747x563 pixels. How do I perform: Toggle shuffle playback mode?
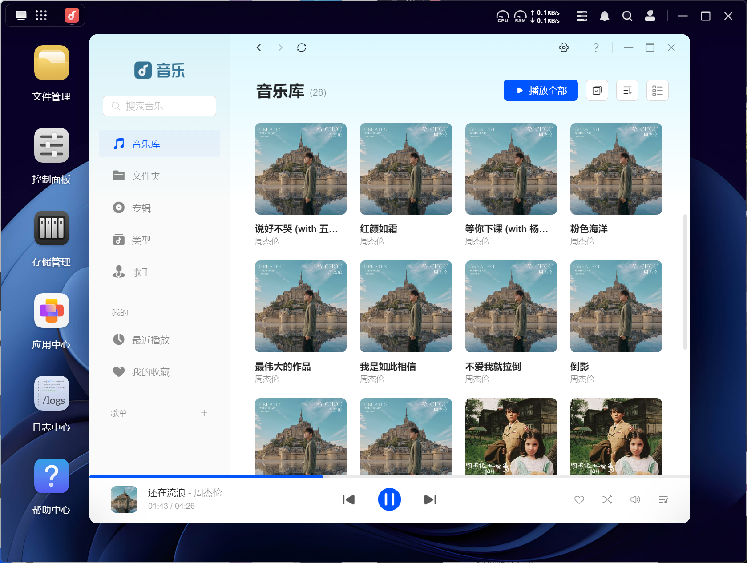(x=607, y=500)
